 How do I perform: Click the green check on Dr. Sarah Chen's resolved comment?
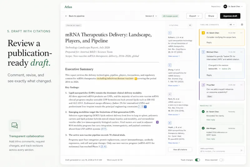coord(203,112)
